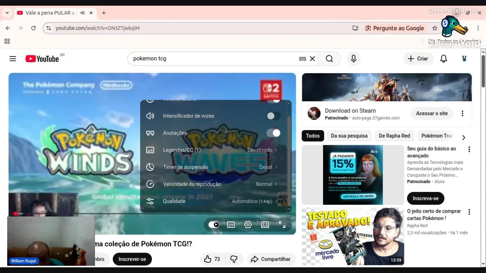Bookmark this page with the star icon
486x273 pixels.
click(x=435, y=28)
